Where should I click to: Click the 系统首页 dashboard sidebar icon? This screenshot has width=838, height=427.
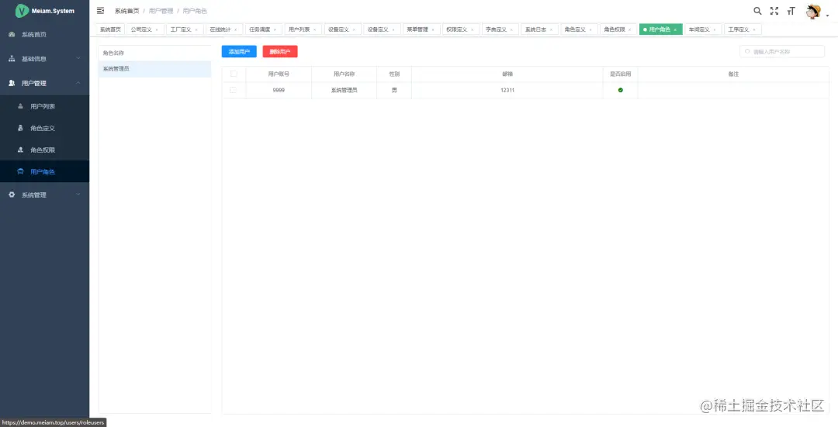point(12,35)
